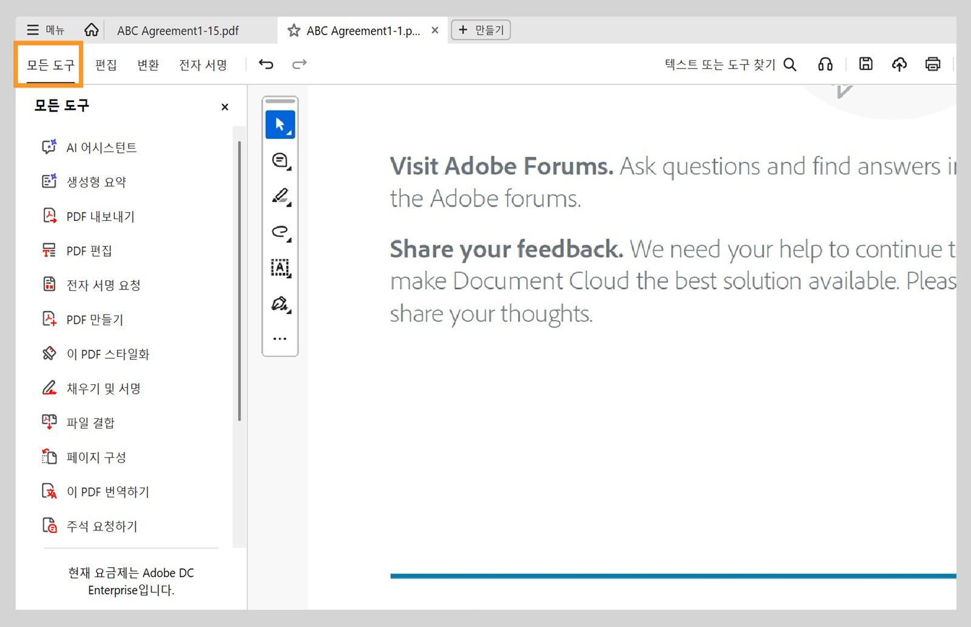Select the arrow selection tool
The image size is (971, 627).
280,124
